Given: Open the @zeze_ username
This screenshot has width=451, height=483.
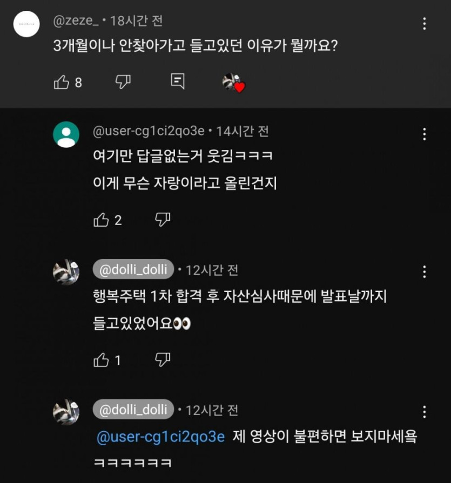Looking at the screenshot, I should tap(76, 21).
